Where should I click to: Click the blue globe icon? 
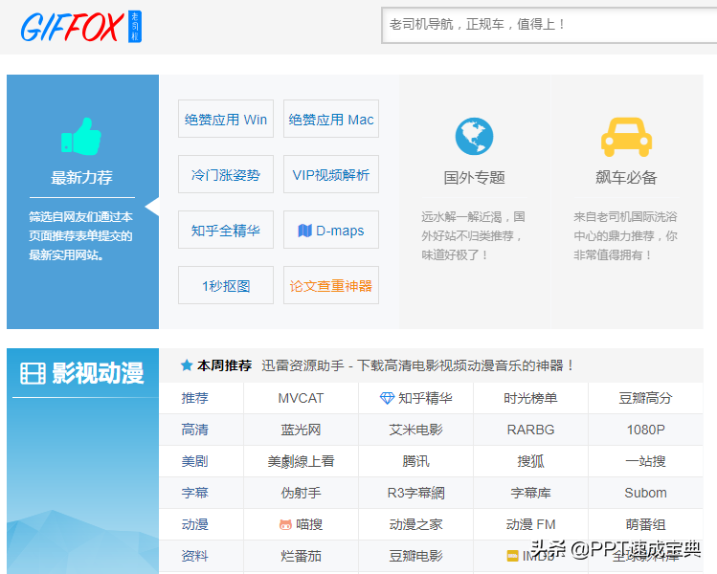point(474,137)
